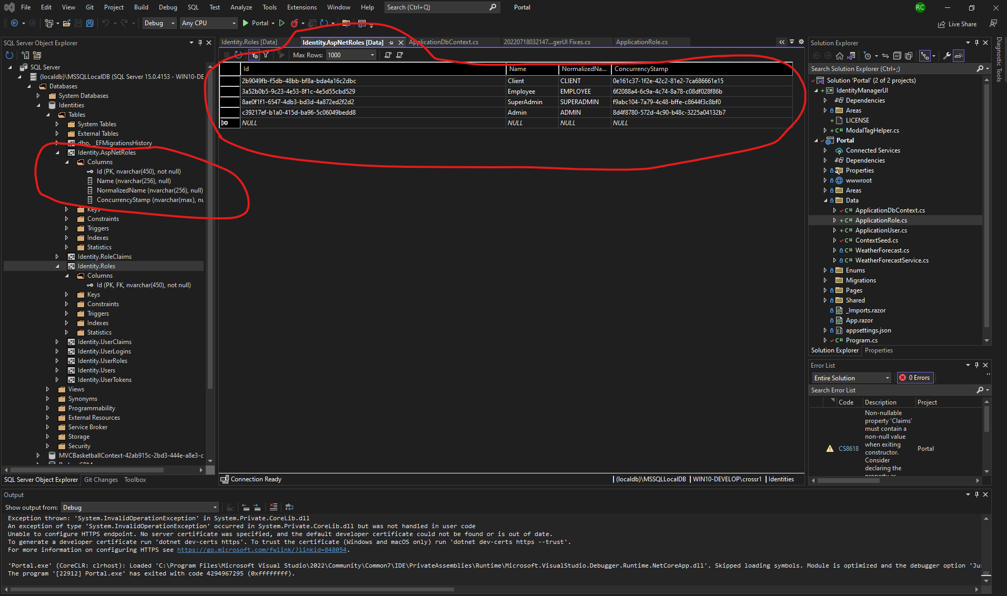Viewport: 1007px width, 596px height.
Task: Open Show output from Debug dropdown
Action: point(139,507)
